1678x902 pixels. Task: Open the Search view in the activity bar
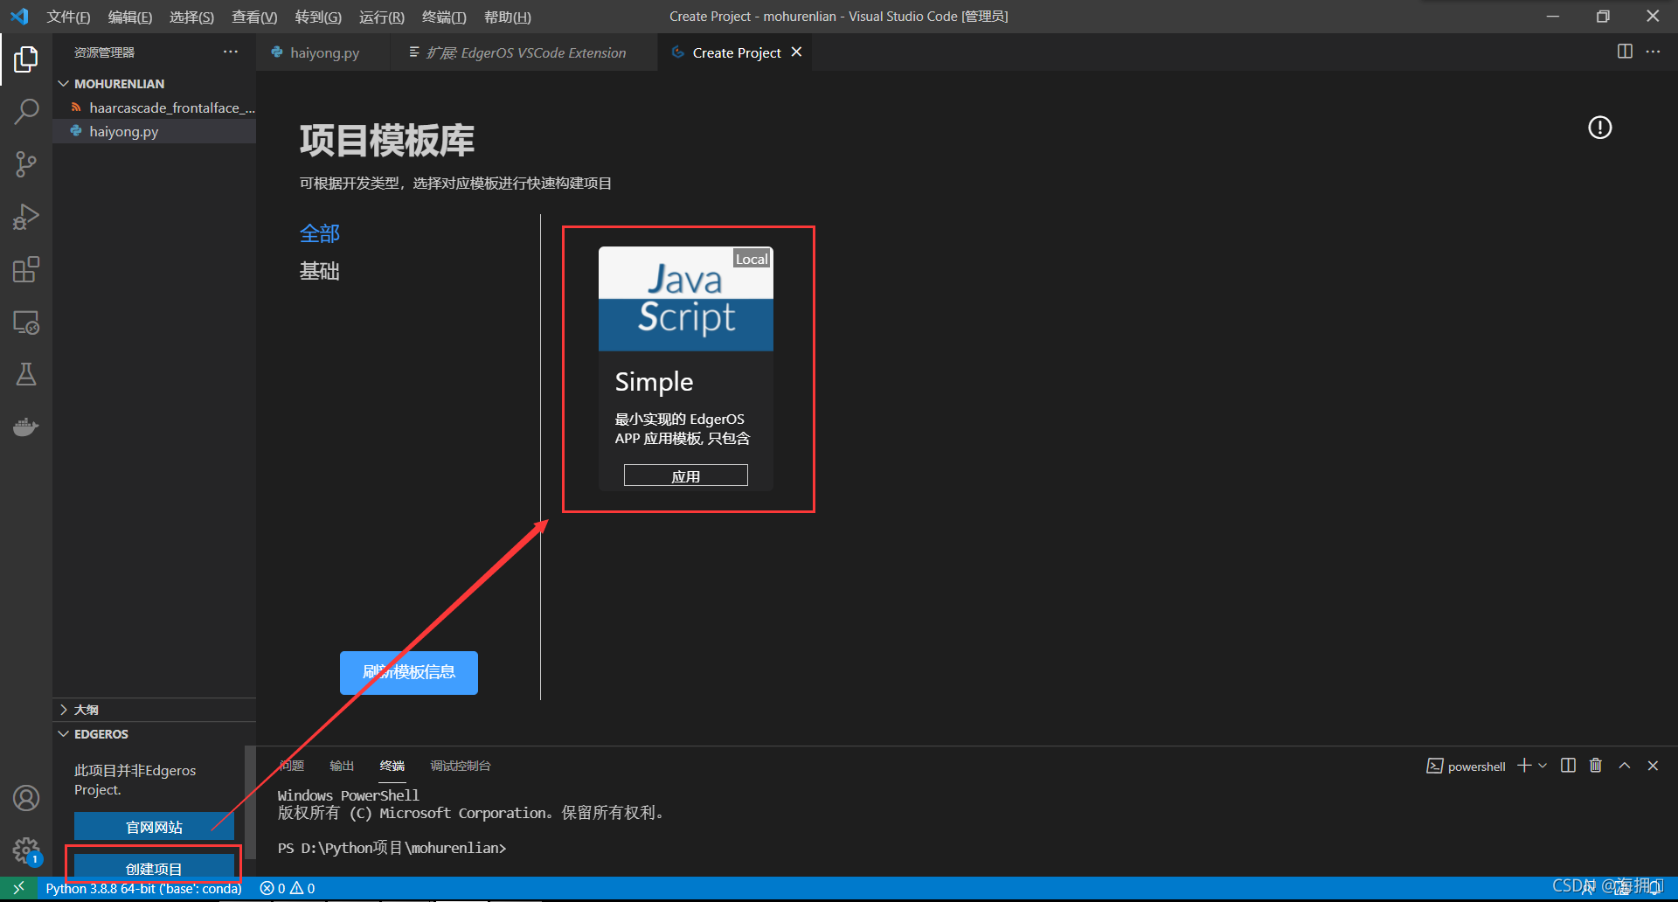[x=26, y=112]
